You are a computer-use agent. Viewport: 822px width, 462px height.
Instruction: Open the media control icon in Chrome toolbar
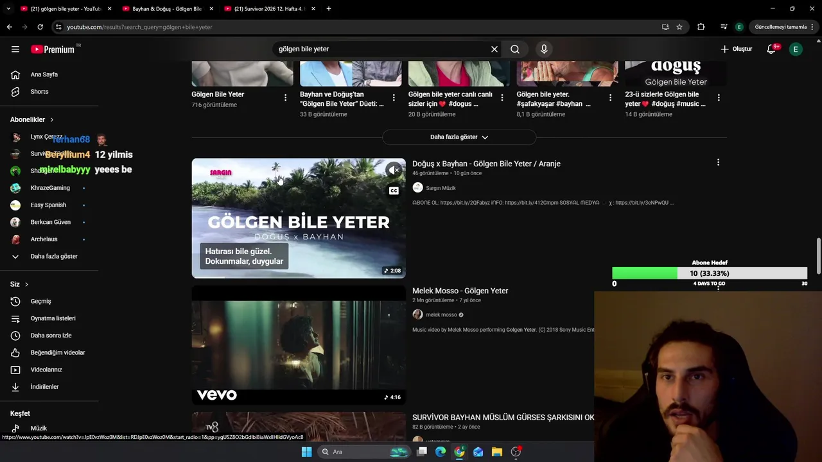pos(724,27)
